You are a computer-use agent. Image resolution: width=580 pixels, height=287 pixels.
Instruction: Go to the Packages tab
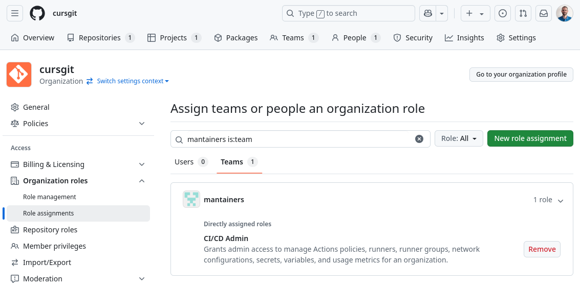point(236,38)
